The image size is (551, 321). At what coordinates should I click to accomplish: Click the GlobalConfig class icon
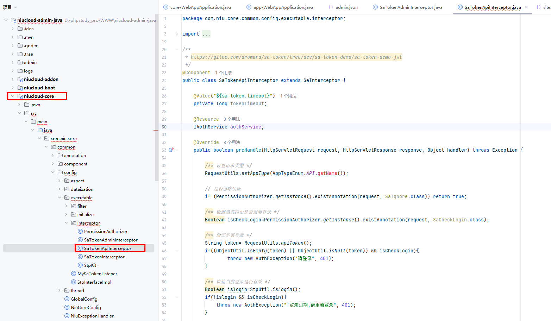(x=67, y=299)
